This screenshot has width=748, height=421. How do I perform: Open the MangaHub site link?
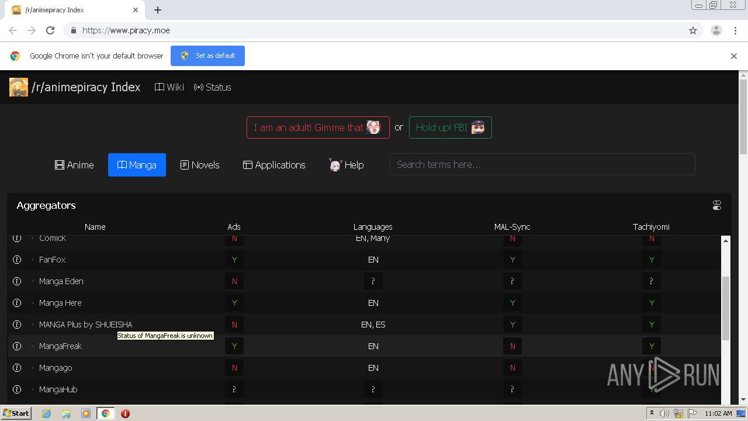tap(58, 389)
